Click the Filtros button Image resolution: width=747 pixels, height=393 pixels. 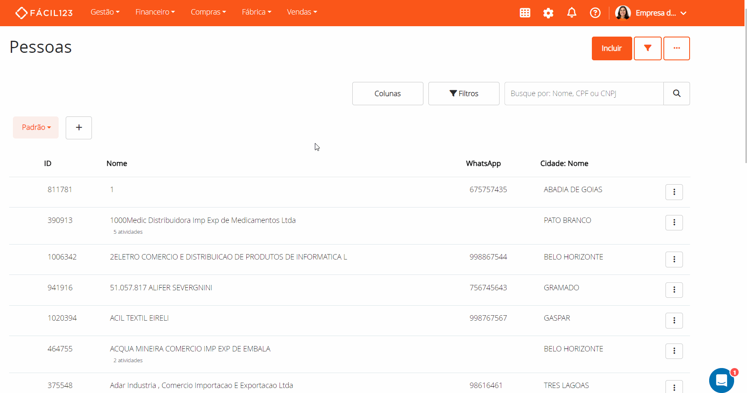coord(464,94)
